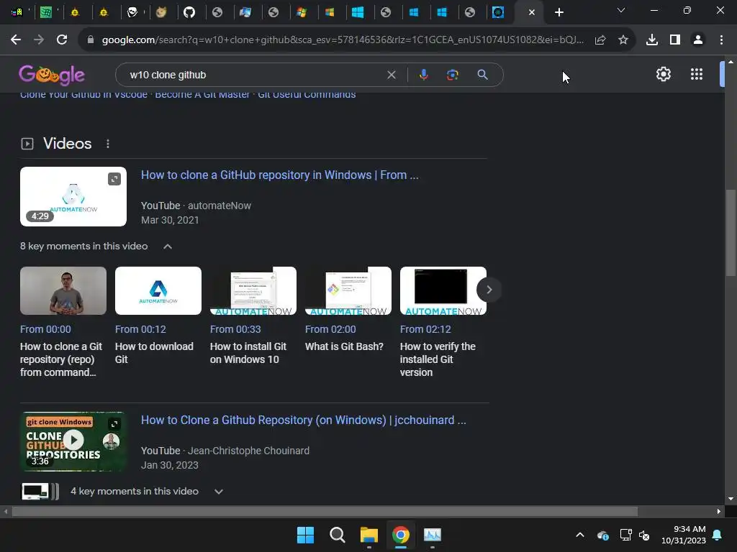Open 'How to Clone a Github Repository (on Windows)' link
The image size is (737, 552).
tap(304, 420)
